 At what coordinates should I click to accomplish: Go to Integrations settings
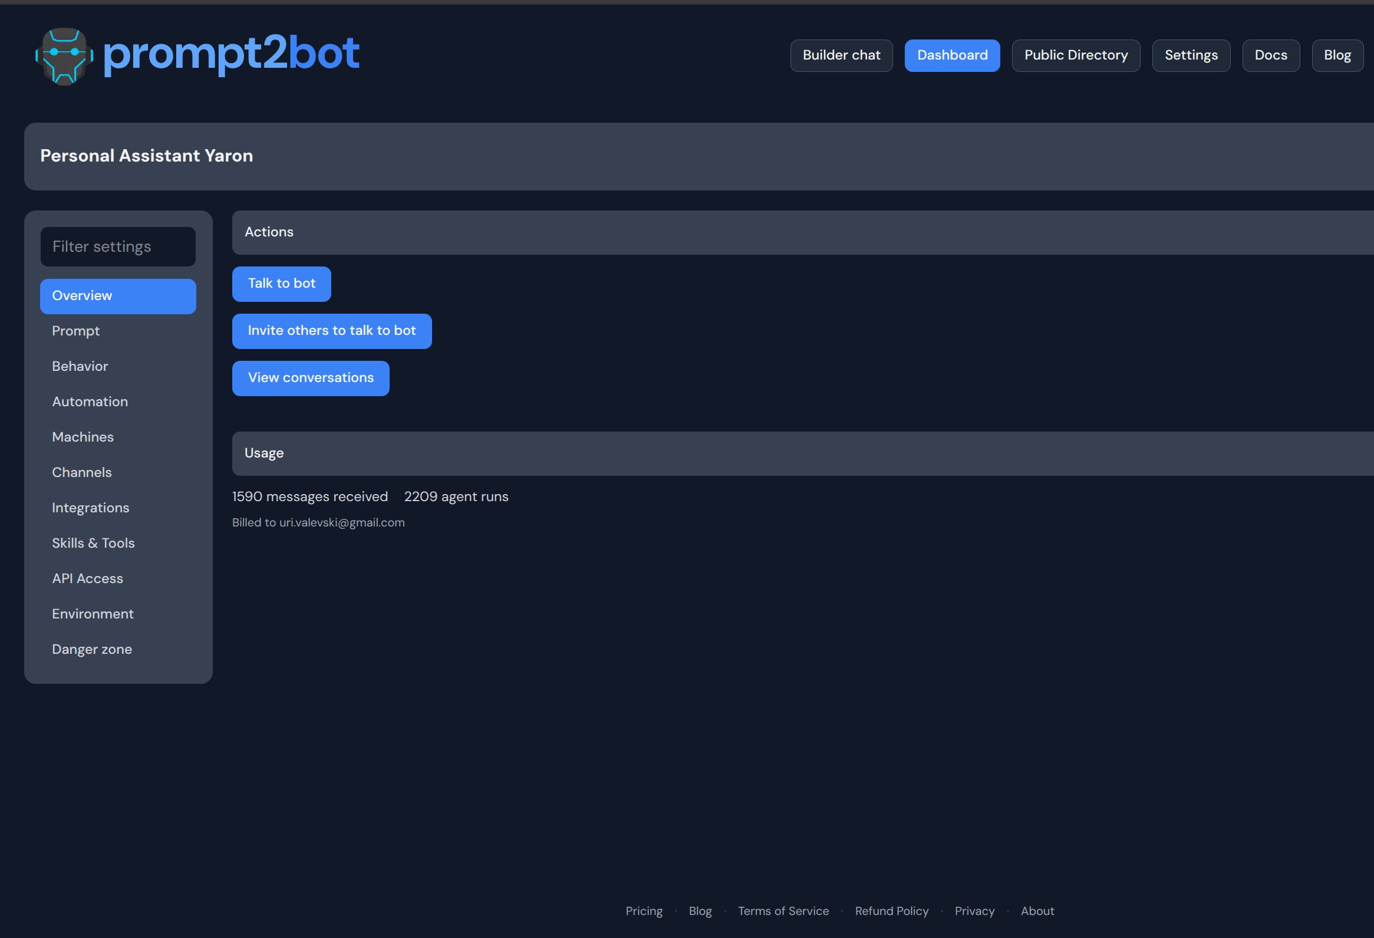point(90,508)
